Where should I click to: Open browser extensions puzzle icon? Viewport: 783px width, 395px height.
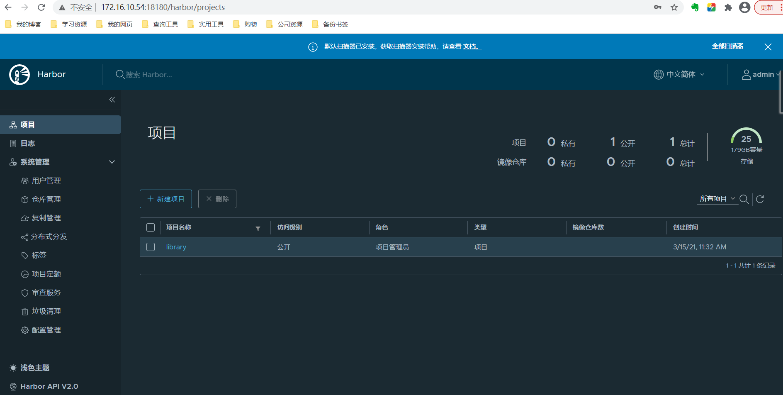point(728,7)
